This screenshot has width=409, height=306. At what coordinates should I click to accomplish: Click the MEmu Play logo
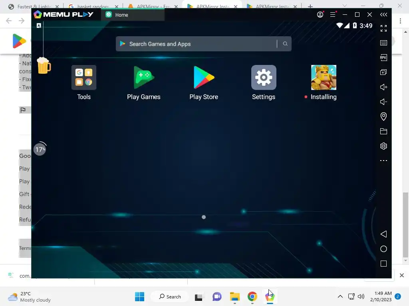64,15
